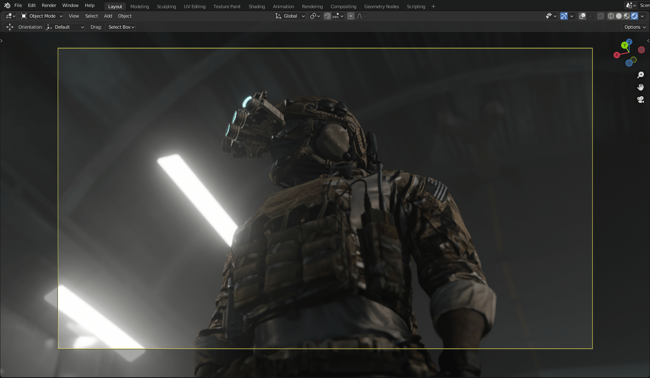Viewport: 650px width, 378px height.
Task: Toggle viewport overlays
Action: (582, 16)
